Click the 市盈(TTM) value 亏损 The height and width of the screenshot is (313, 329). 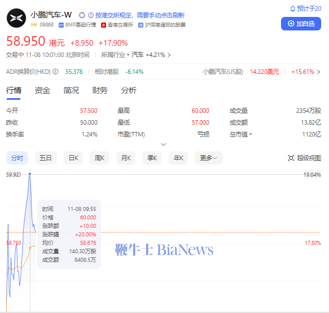pos(203,134)
